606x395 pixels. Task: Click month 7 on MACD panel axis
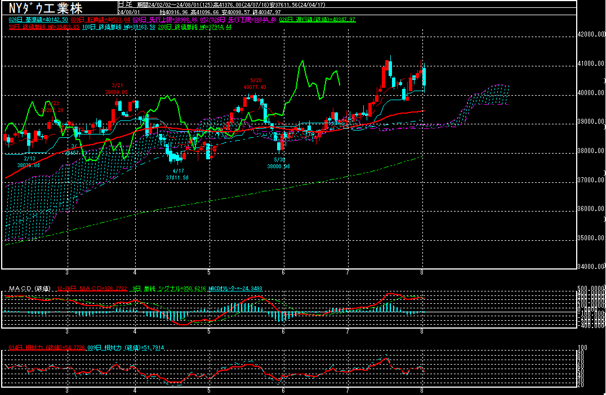(x=348, y=331)
